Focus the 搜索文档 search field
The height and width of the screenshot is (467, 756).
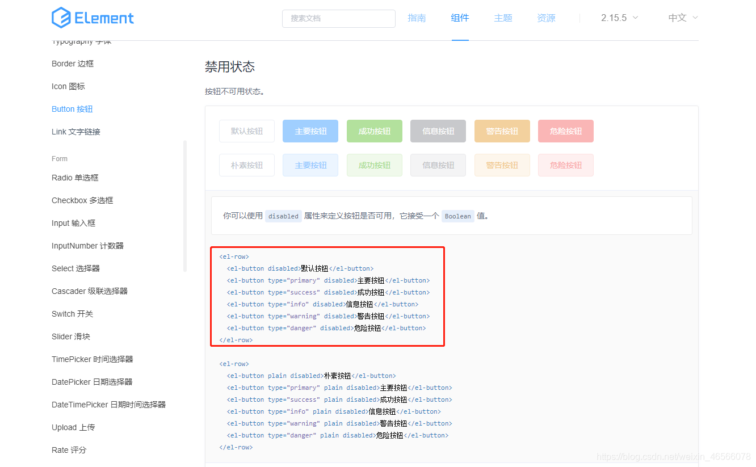(x=339, y=18)
